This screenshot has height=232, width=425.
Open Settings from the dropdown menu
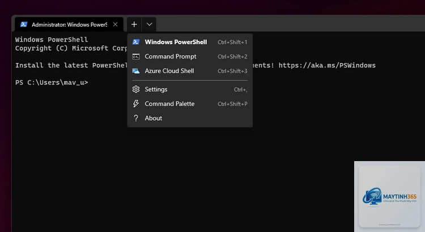coord(190,89)
